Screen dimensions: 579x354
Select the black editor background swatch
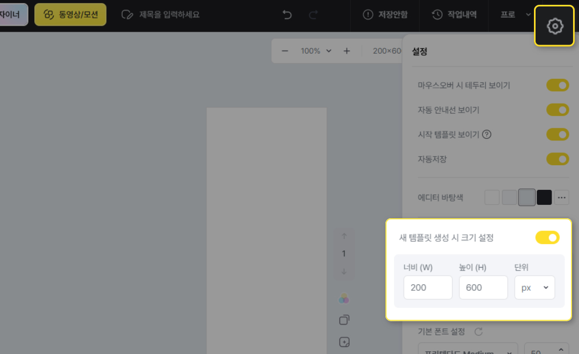(x=544, y=197)
